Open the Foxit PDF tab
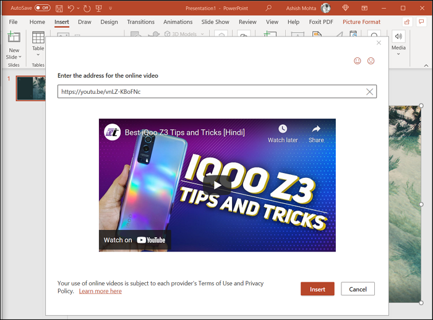The height and width of the screenshot is (320, 433). click(321, 22)
